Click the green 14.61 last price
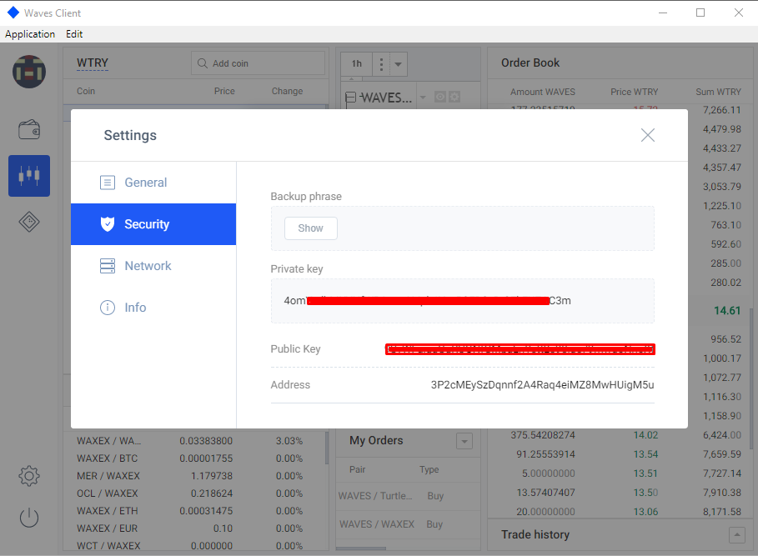This screenshot has width=758, height=556. click(727, 311)
